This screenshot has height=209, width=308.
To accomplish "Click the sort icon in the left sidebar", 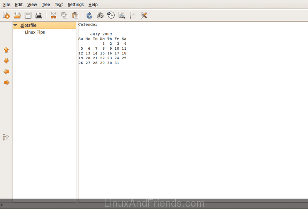I will [x=6, y=137].
